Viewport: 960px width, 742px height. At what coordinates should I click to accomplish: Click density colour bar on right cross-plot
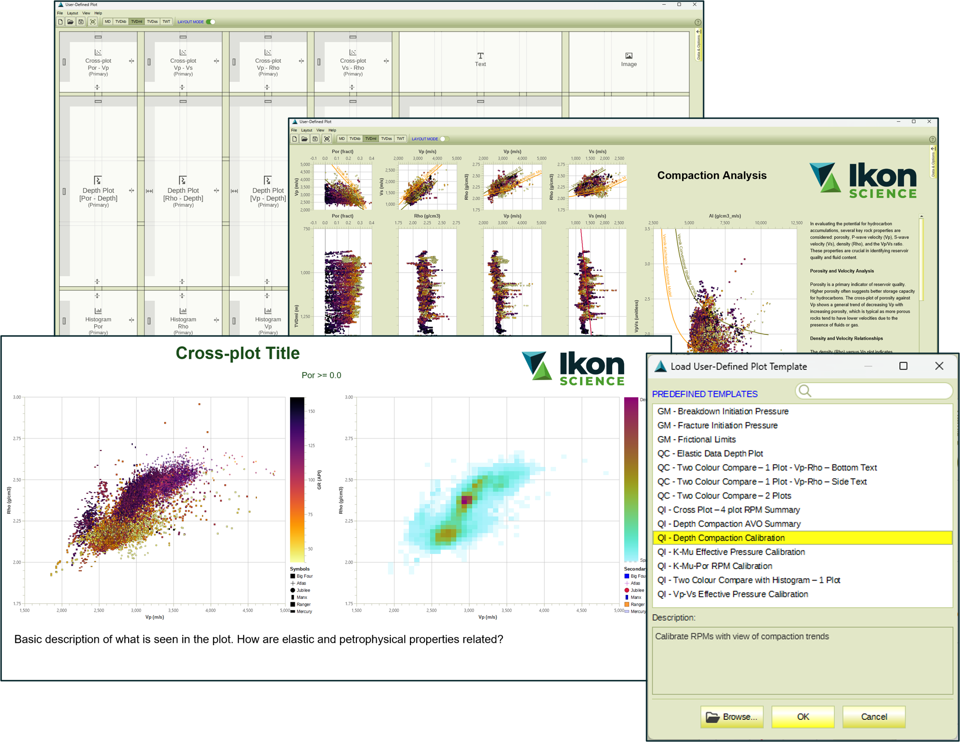[631, 479]
